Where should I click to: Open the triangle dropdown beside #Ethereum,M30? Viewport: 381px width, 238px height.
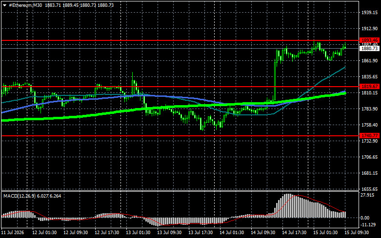pyautogui.click(x=4, y=5)
